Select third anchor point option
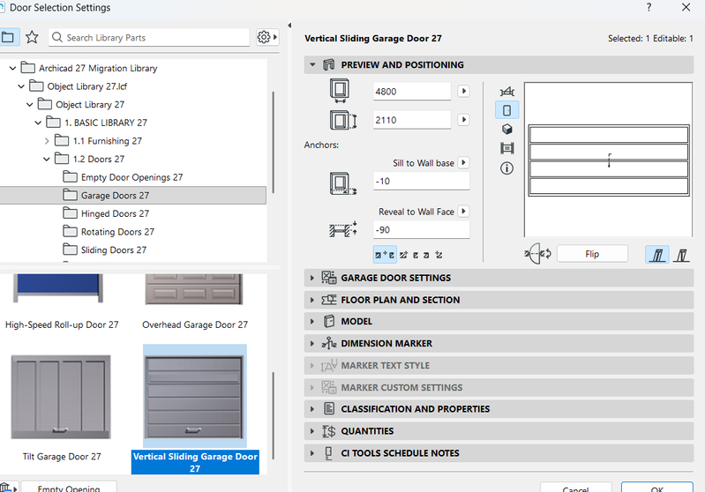Image resolution: width=705 pixels, height=492 pixels. 416,255
